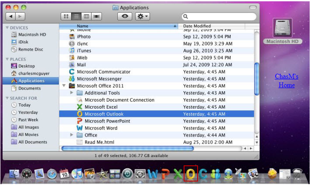Open globe with green arrow Dock icon

tap(229, 174)
